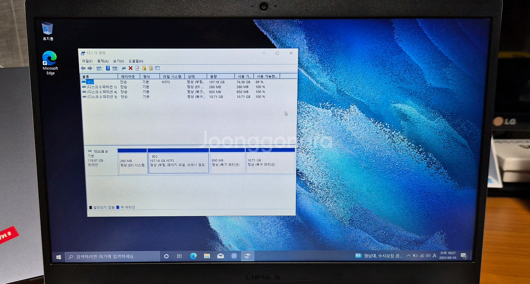Click the Back arrow in Disk Management toolbar
This screenshot has width=530, height=284.
(83, 69)
